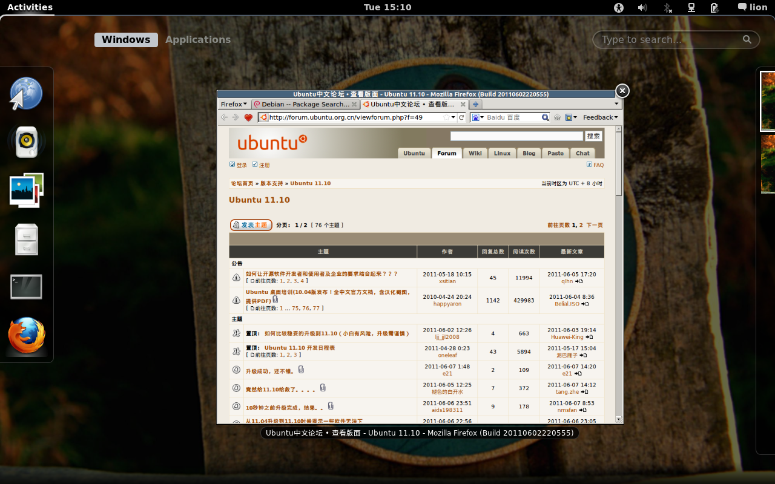The width and height of the screenshot is (775, 484).
Task: Click the 登录 login link
Action: pos(238,165)
